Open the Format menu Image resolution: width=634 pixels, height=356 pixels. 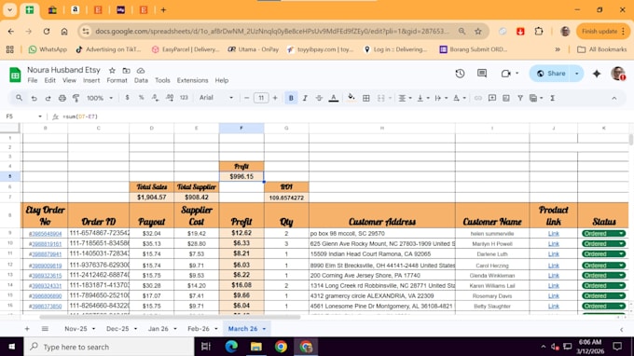117,80
